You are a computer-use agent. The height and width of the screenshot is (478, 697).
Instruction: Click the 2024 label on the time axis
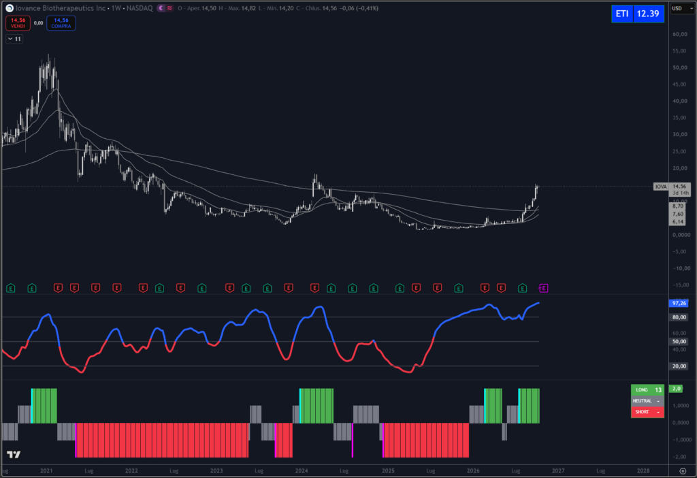302,471
